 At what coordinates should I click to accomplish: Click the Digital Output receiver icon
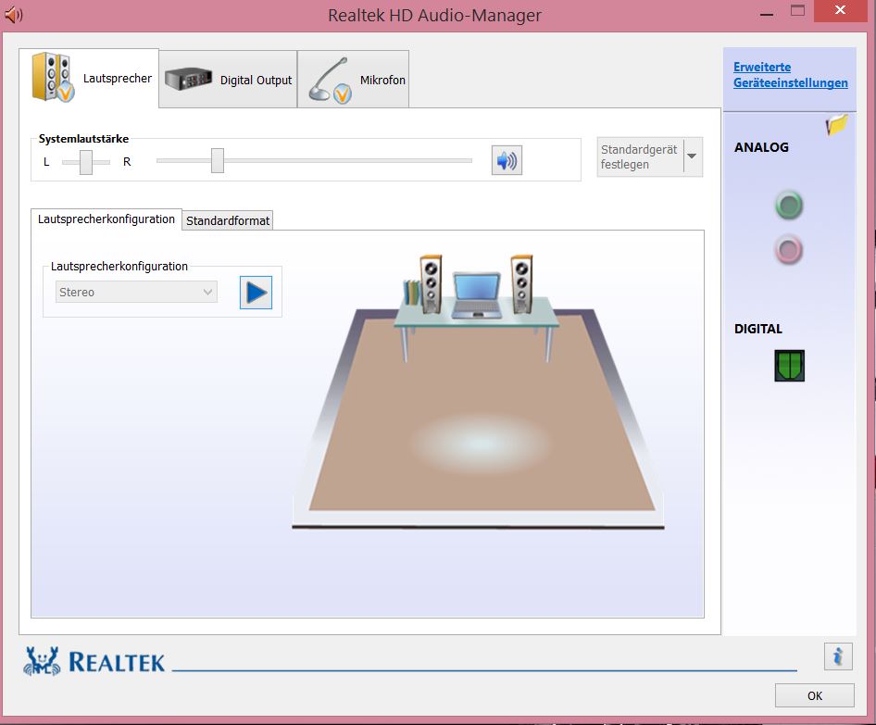coord(188,79)
